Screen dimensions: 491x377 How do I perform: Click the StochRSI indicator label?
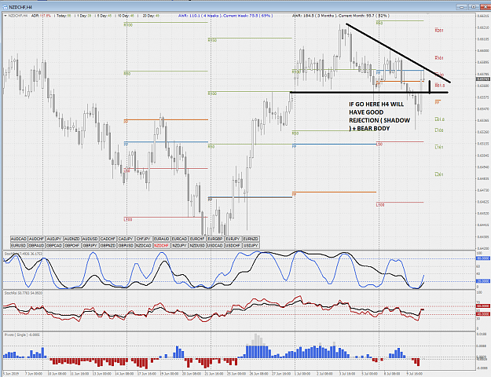(23, 293)
